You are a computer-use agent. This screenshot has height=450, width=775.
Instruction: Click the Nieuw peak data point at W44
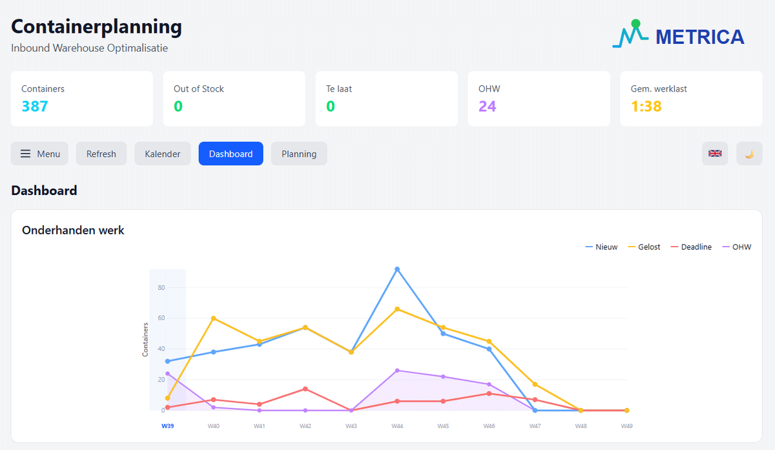397,269
